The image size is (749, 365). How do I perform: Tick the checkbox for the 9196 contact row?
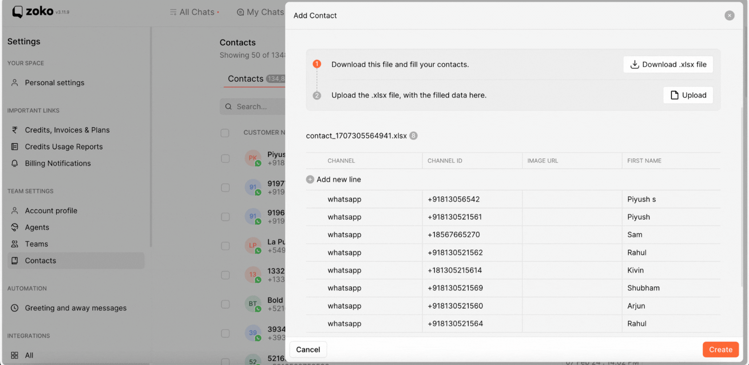(225, 217)
